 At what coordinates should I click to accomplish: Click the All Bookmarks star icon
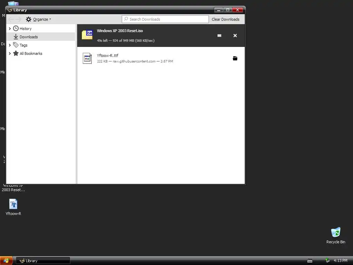(16, 53)
